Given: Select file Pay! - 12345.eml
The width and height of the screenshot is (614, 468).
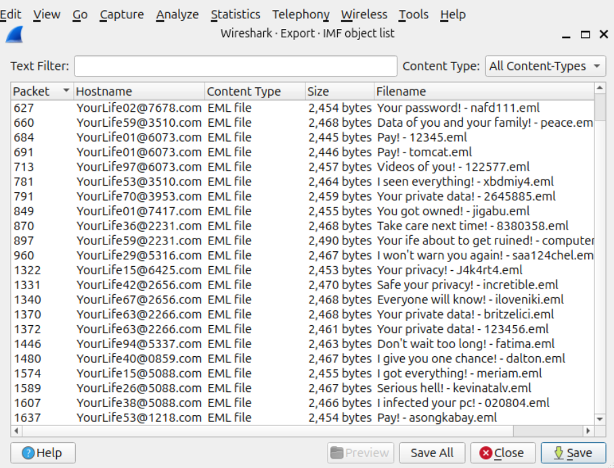Looking at the screenshot, I should pyautogui.click(x=422, y=137).
